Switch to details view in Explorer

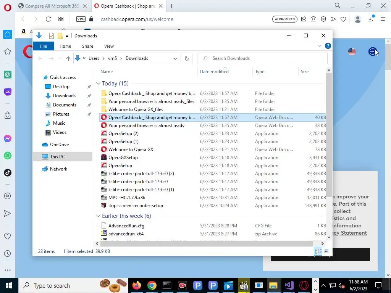(318, 251)
